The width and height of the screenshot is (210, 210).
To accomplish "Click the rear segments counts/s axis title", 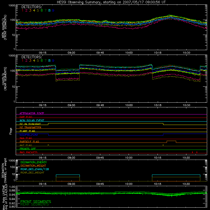I will (x=4, y=79).
